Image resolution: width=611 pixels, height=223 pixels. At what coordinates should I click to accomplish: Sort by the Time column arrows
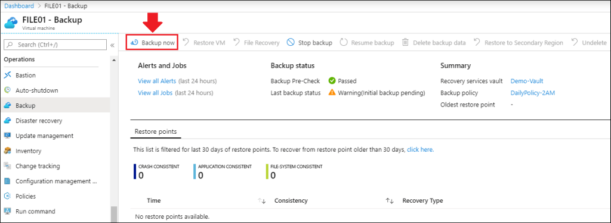tap(262, 201)
